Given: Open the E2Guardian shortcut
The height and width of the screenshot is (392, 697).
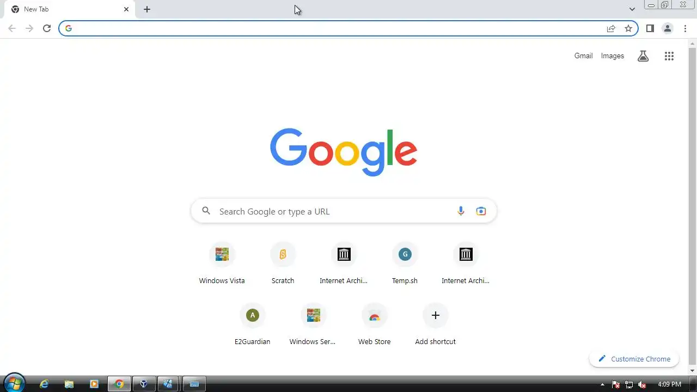Looking at the screenshot, I should [x=252, y=324].
